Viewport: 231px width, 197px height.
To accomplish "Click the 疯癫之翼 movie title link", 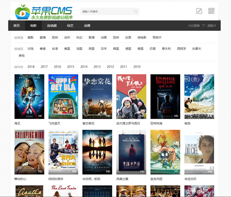I will 122,179.
